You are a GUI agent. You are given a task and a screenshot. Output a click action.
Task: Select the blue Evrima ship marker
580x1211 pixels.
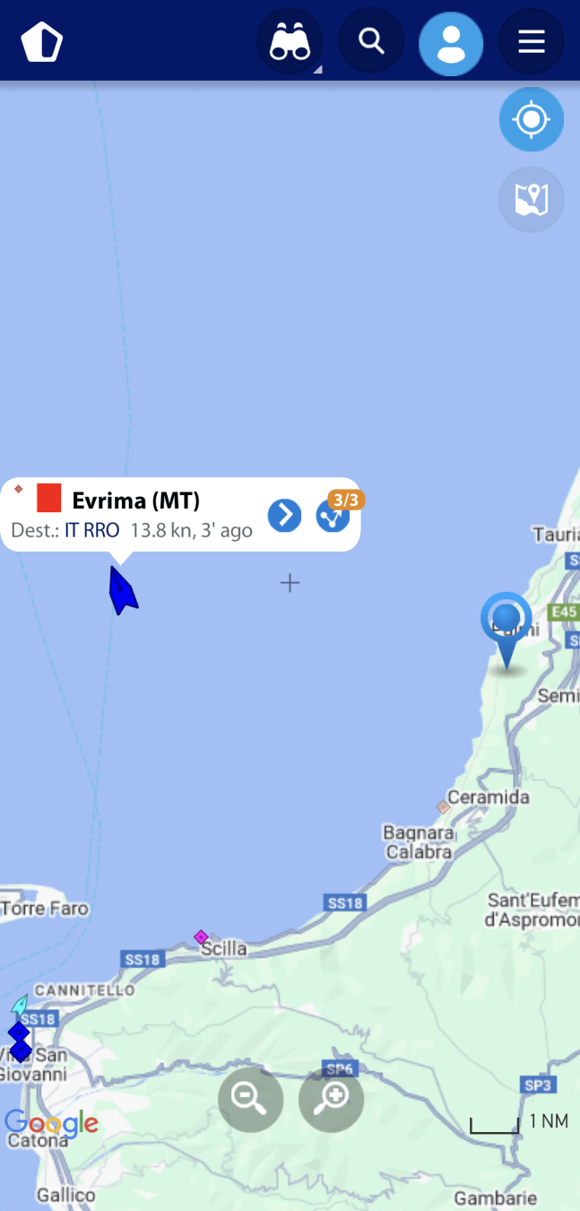pos(122,591)
